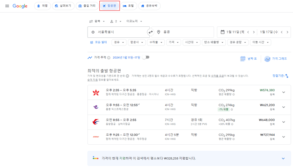Open the Google main menu hamburger icon
This screenshot has height=167, width=293.
(x=7, y=6)
